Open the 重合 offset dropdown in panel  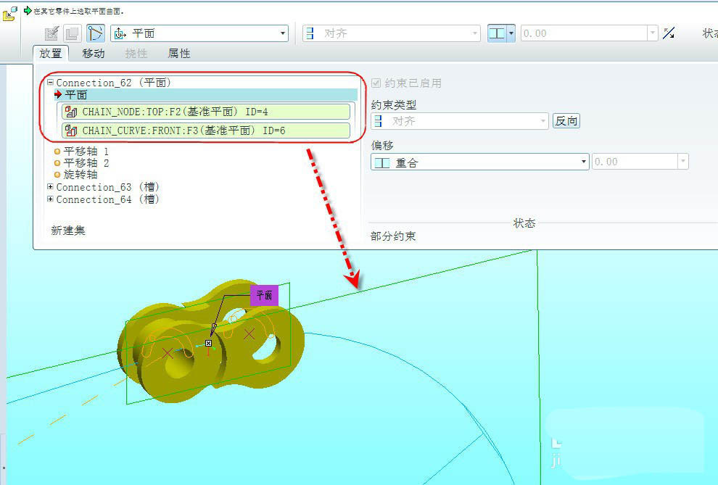tap(479, 162)
